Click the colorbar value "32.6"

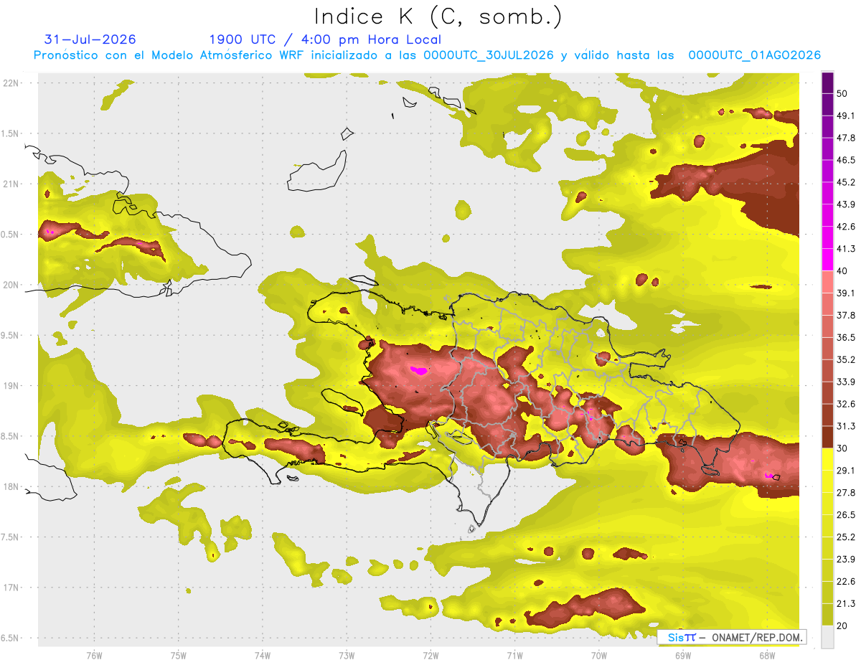click(845, 404)
